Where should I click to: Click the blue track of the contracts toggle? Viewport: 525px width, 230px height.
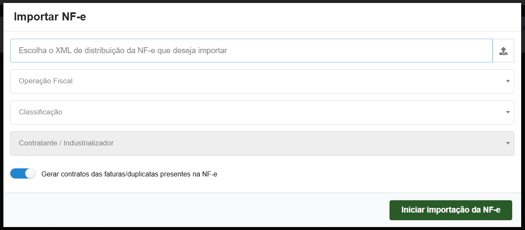click(x=17, y=173)
